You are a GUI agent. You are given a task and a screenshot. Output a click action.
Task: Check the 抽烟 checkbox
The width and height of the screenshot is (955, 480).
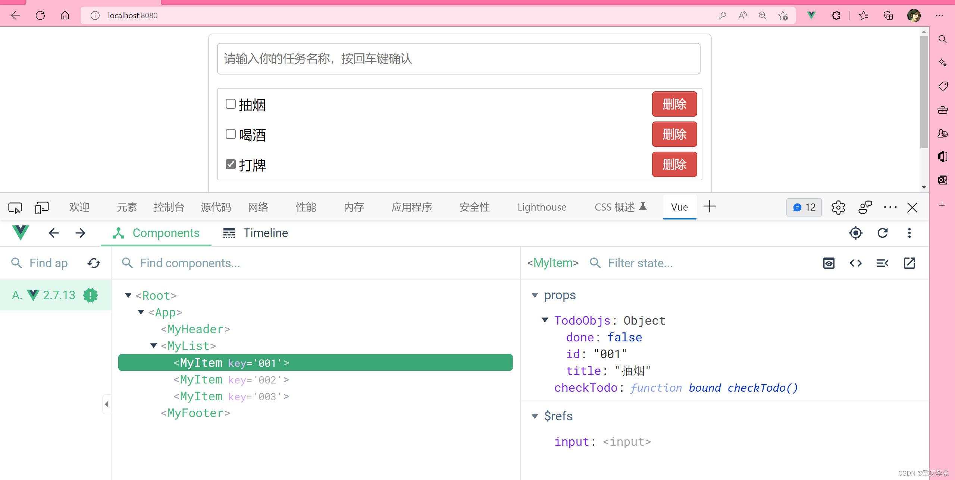[231, 104]
